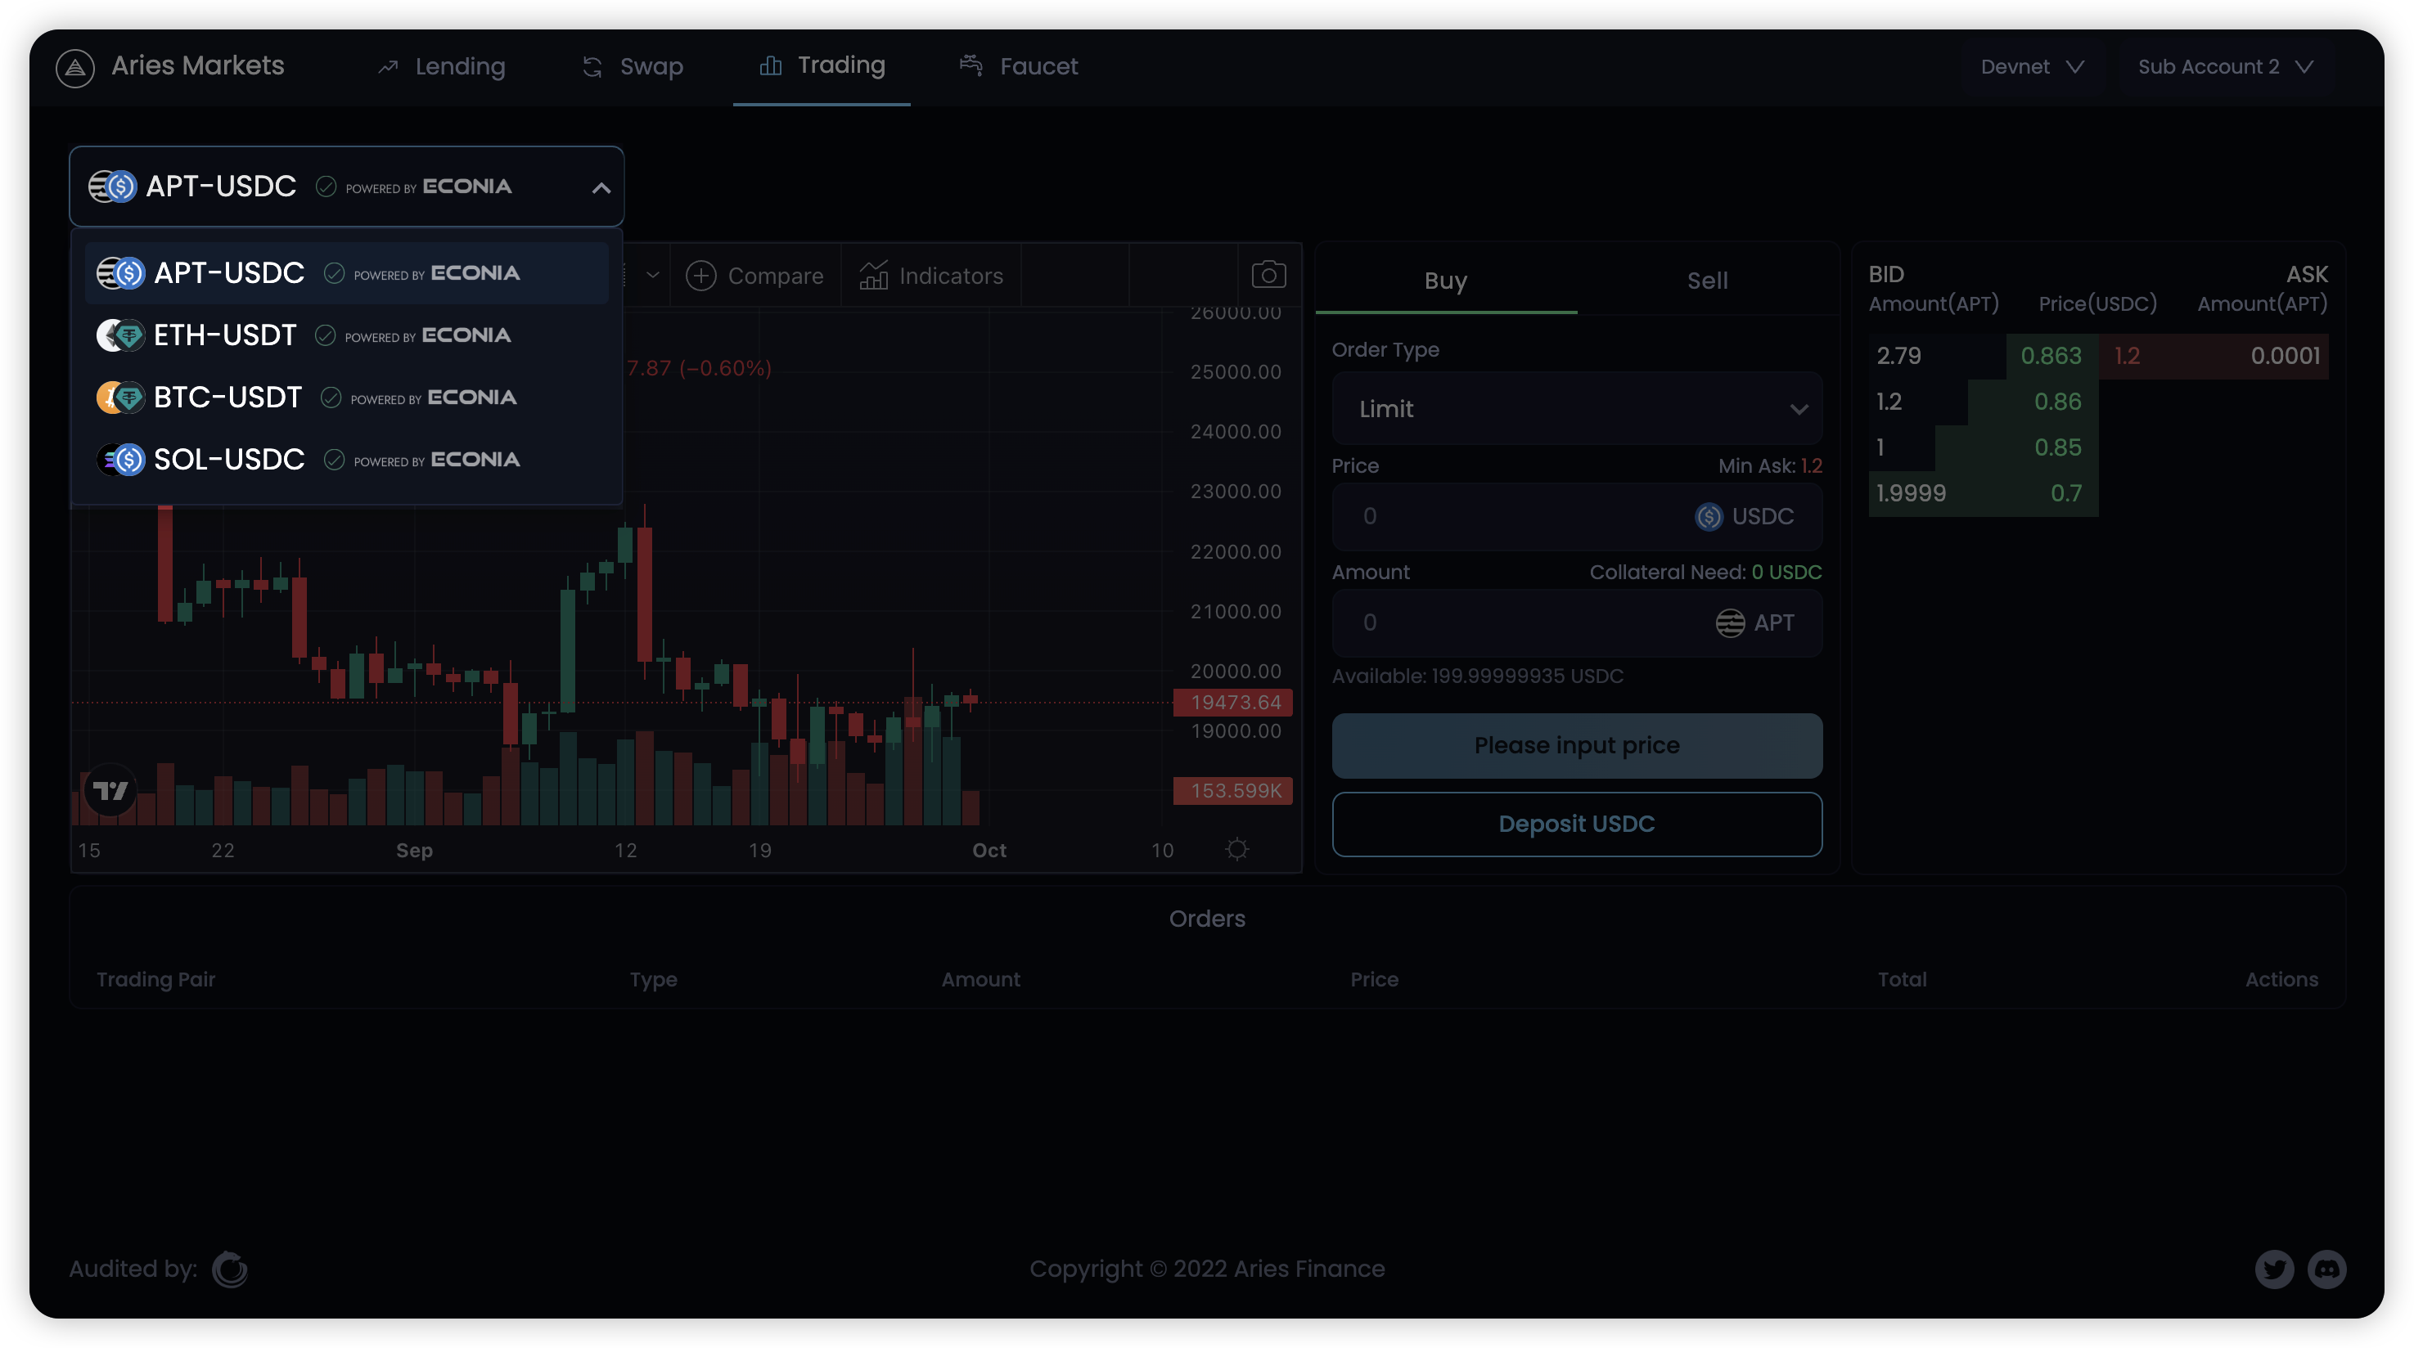Select BTC-USDT from the market list
Viewport: 2414px width, 1348px height.
[347, 398]
